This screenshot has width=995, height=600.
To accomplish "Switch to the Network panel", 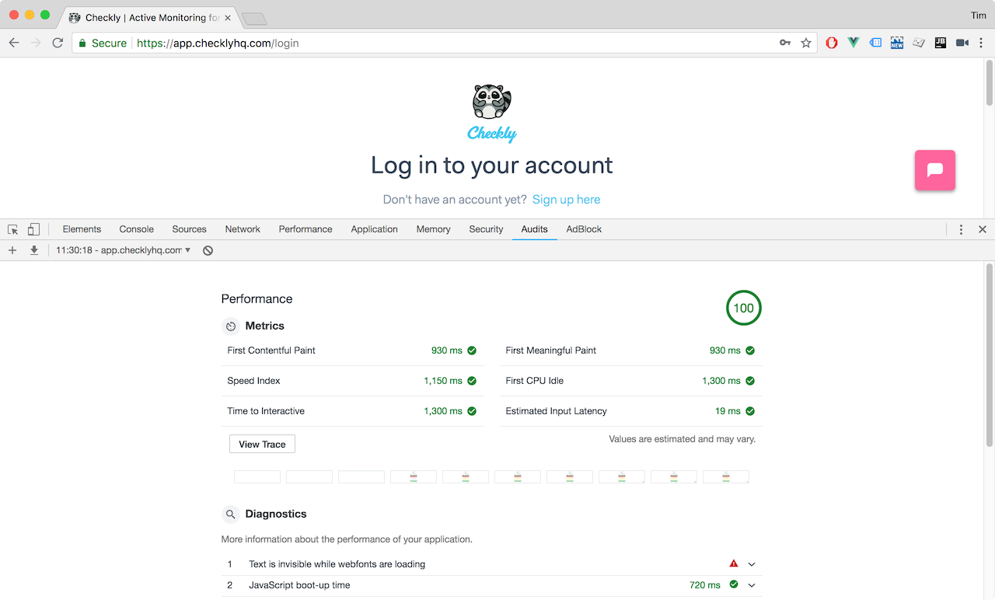I will coord(242,228).
